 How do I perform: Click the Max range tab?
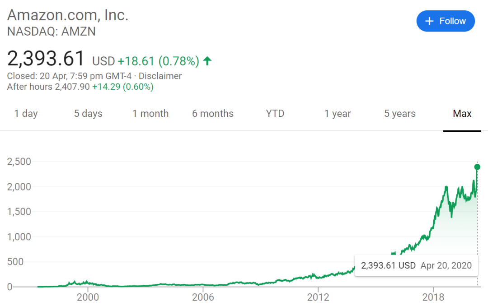click(462, 114)
